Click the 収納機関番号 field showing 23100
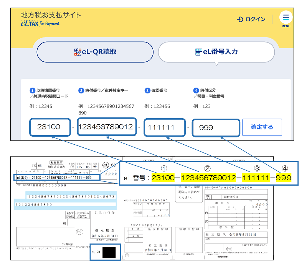307x266 pixels. [50, 127]
